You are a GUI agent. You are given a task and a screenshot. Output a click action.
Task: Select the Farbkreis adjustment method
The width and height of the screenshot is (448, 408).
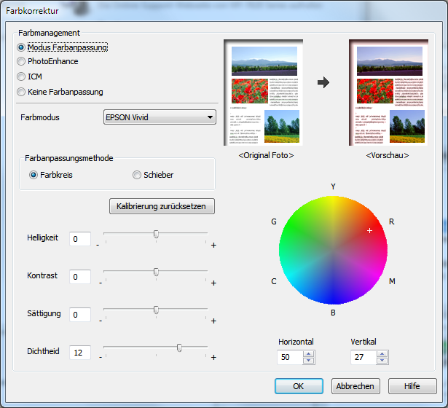pyautogui.click(x=34, y=175)
